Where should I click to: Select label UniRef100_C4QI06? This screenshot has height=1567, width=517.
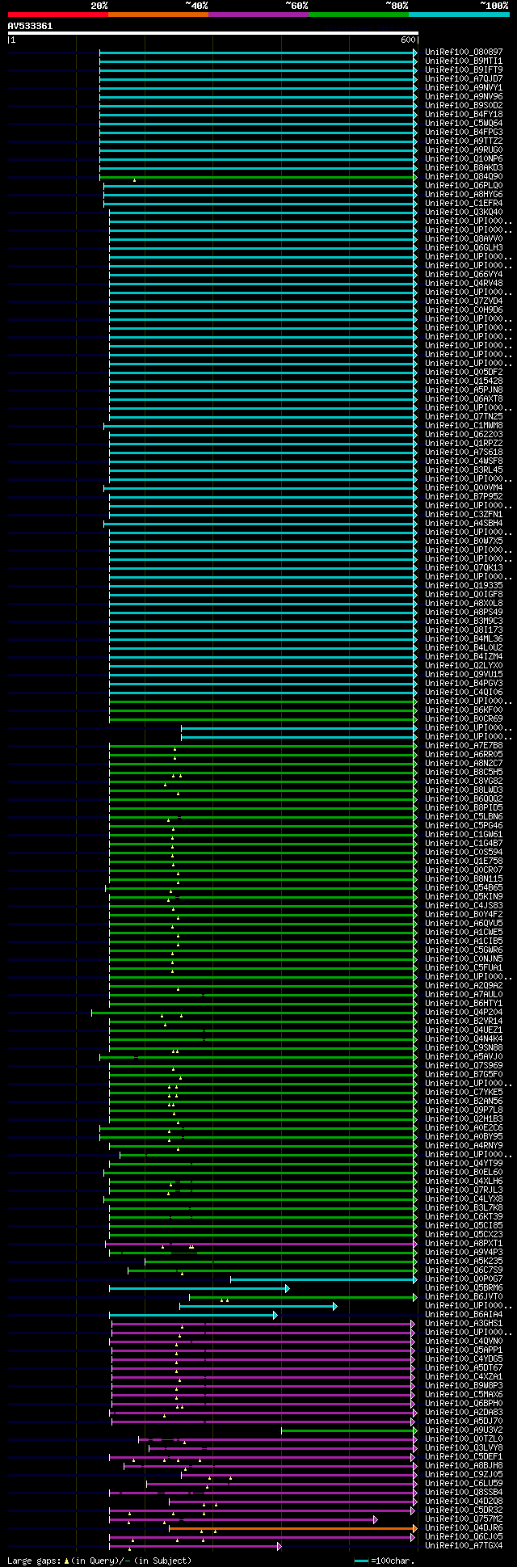pyautogui.click(x=464, y=693)
